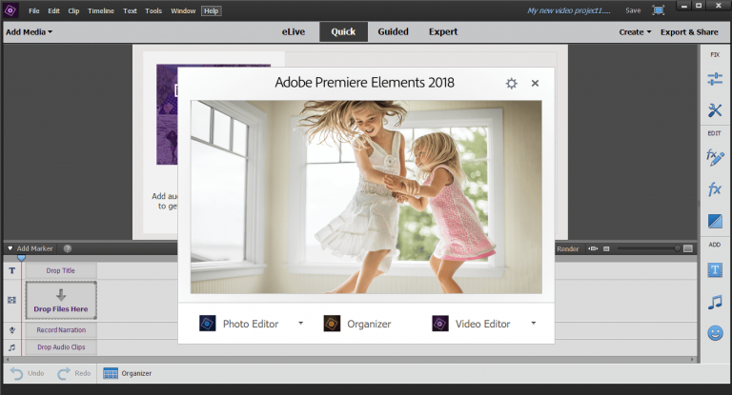Viewport: 732px width, 395px height.
Task: Click the timeline horizontal scrollbar
Action: 349,360
